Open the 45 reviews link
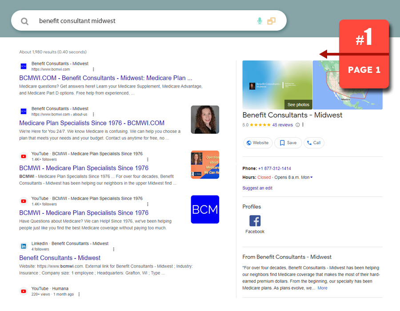This screenshot has height=311, width=400. [282, 125]
